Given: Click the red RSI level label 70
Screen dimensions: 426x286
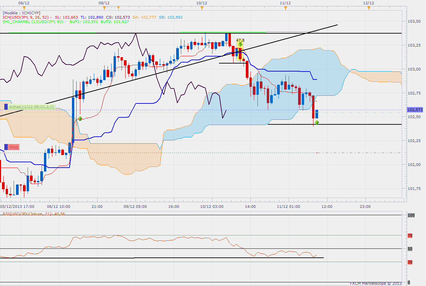Looking at the screenshot, I should coord(410,235).
